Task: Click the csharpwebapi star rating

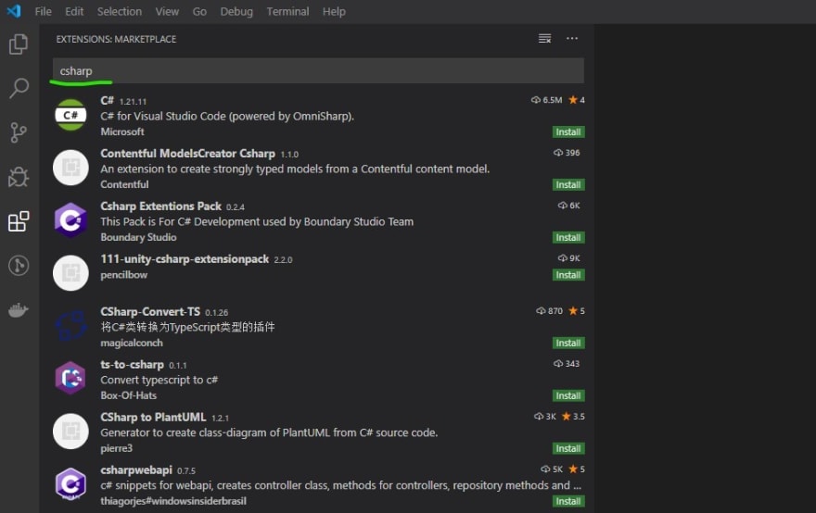Action: click(577, 469)
